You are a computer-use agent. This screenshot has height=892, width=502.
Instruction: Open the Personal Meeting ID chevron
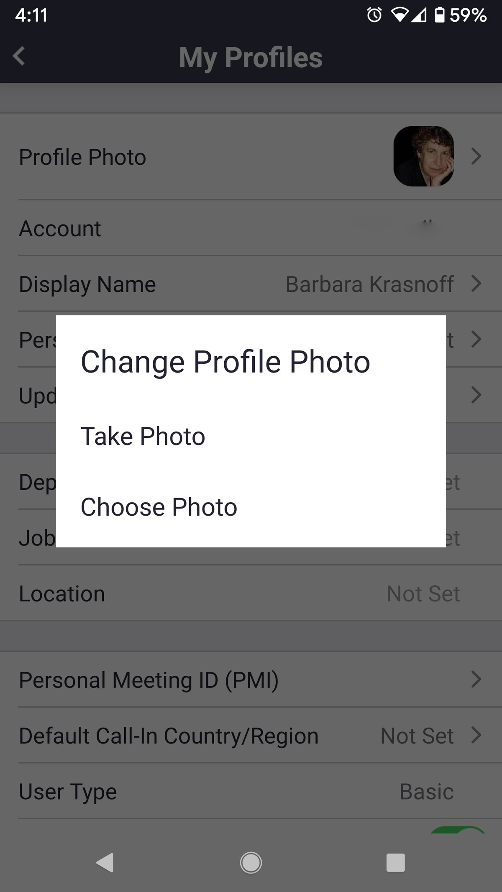point(476,679)
